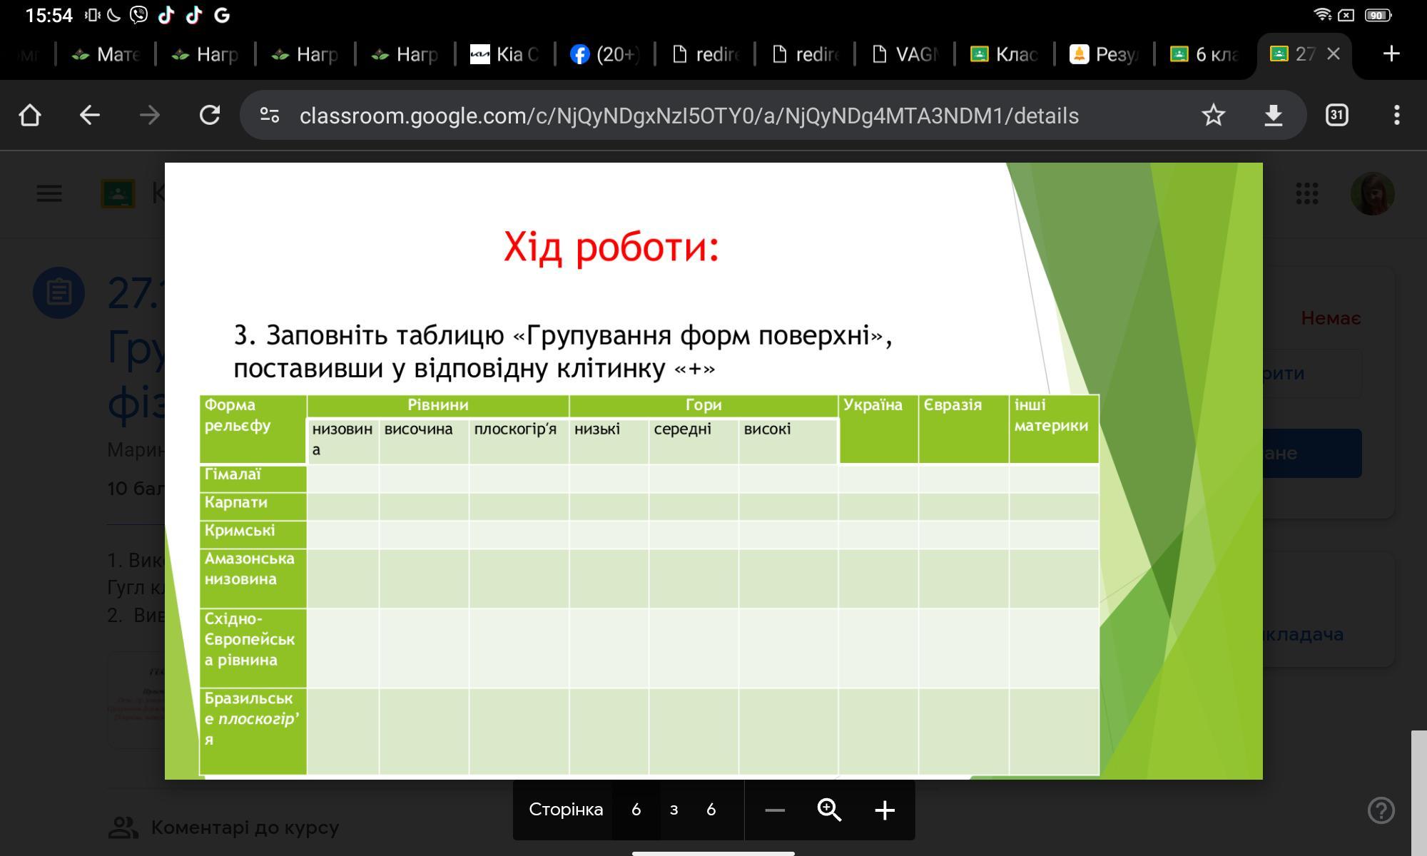Image resolution: width=1427 pixels, height=856 pixels.
Task: Zoom in with the plus button
Action: (x=885, y=810)
